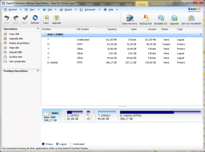Collapse the Disk 1 (MBR) group

200,34
